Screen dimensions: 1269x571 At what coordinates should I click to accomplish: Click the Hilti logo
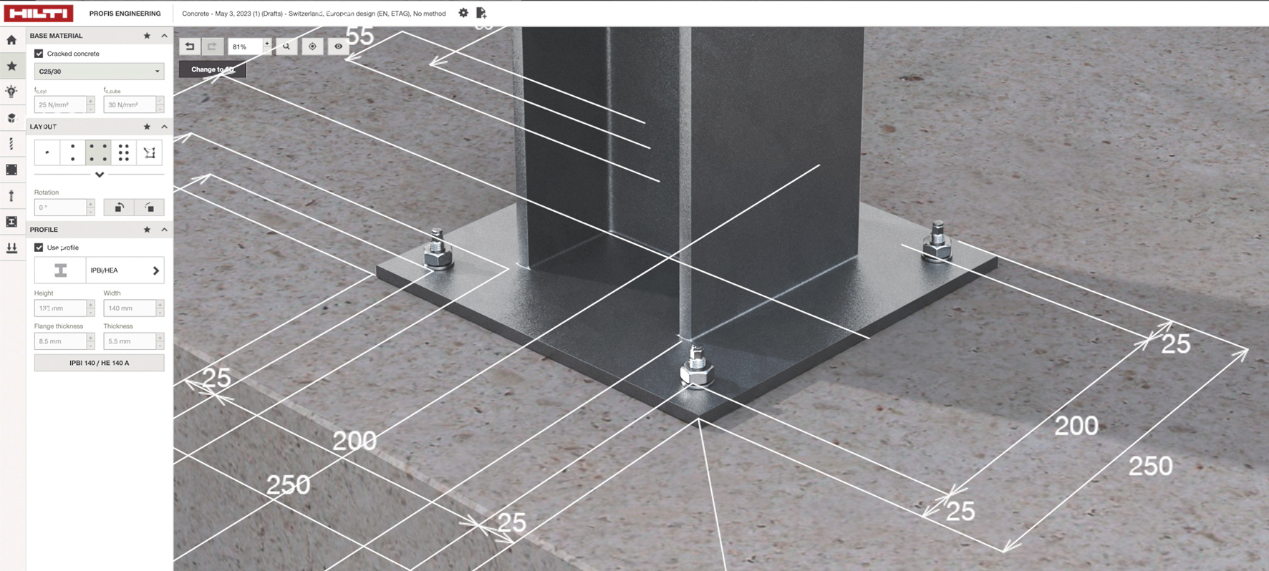pos(39,13)
